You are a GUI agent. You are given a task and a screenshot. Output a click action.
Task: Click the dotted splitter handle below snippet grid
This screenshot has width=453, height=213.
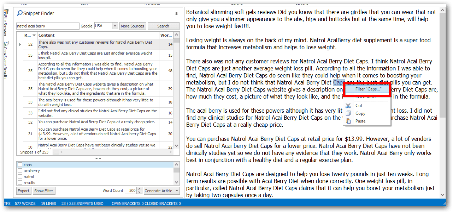98,158
